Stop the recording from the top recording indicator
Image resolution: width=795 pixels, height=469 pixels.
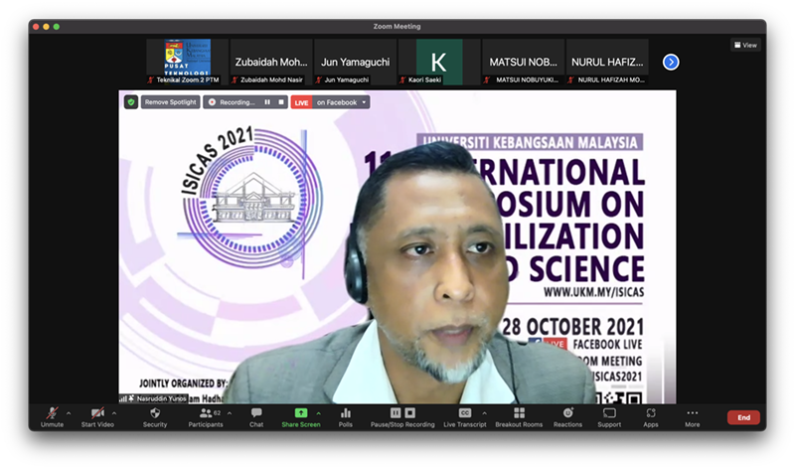pyautogui.click(x=281, y=101)
